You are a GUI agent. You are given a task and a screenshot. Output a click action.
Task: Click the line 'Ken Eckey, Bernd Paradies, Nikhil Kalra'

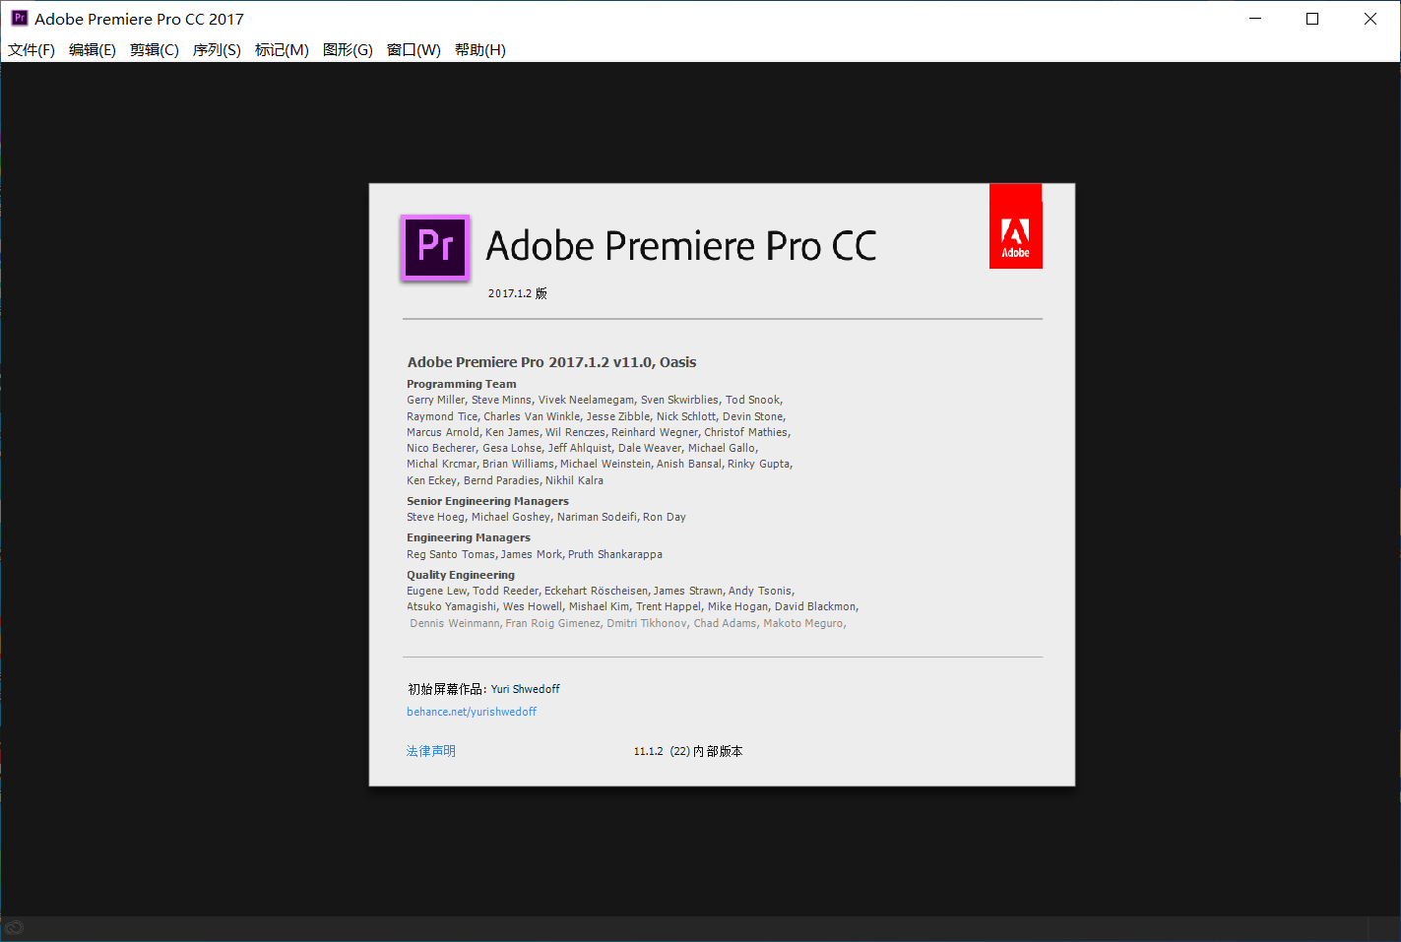(505, 480)
